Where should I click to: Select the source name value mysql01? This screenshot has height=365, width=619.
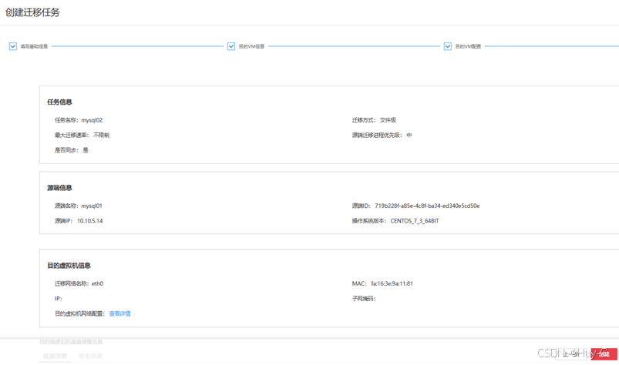click(92, 206)
